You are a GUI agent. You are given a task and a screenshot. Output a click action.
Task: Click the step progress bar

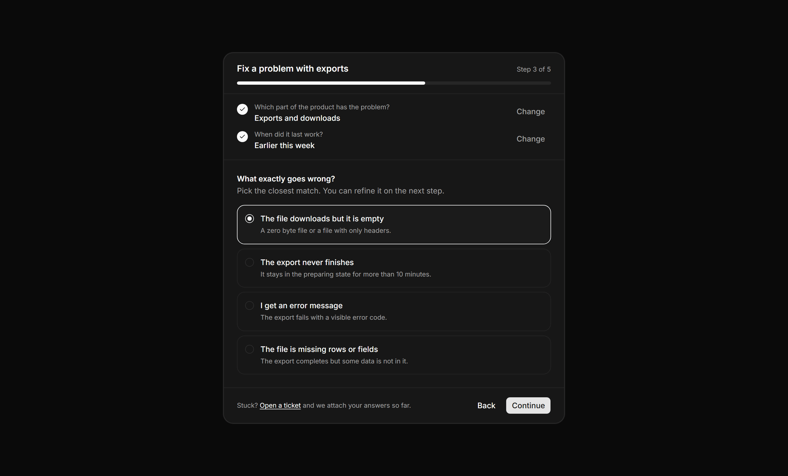pyautogui.click(x=394, y=83)
